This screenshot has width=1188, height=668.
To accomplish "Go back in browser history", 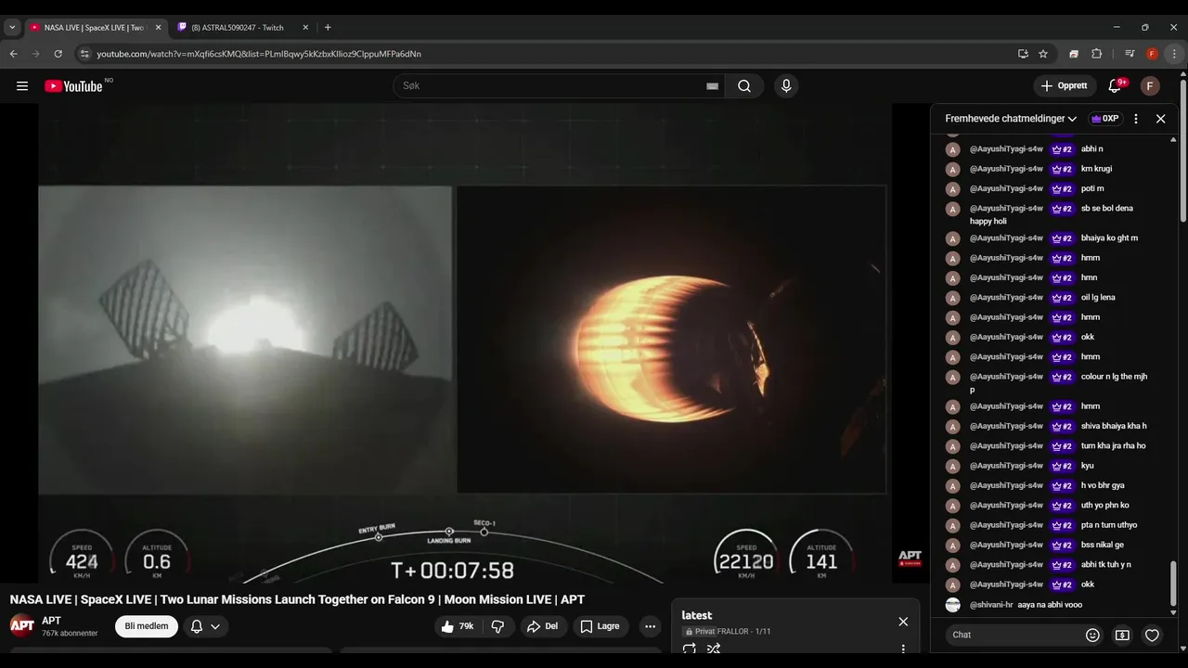I will (14, 54).
